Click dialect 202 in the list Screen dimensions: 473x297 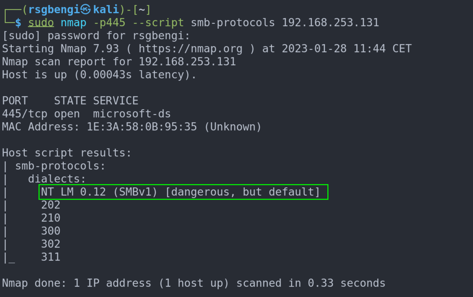pos(51,205)
